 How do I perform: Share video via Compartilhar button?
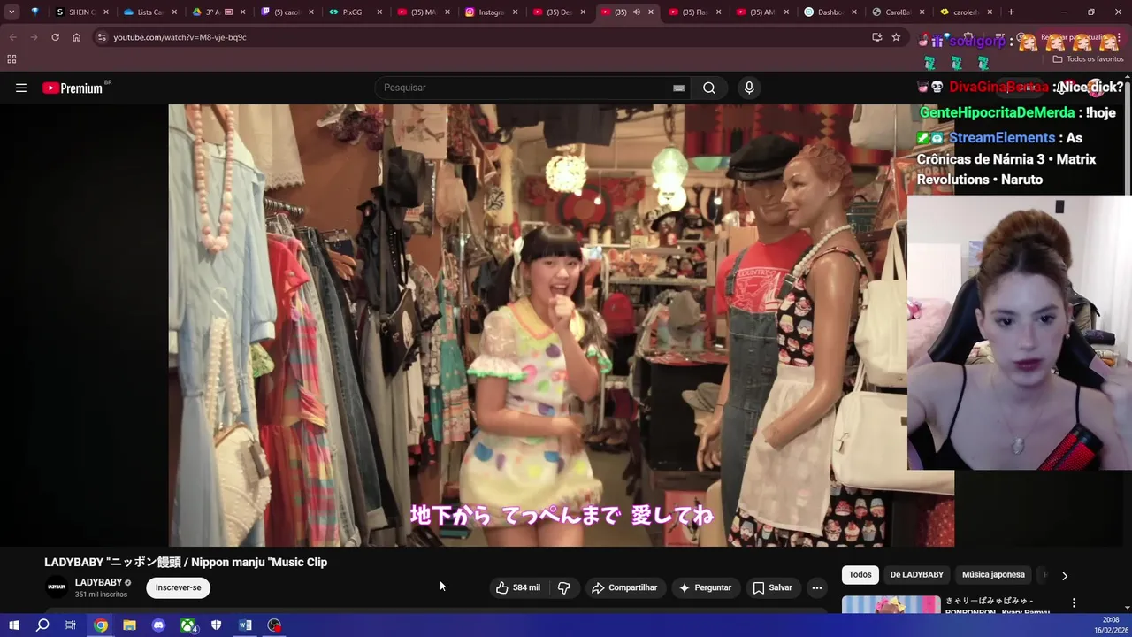tap(624, 587)
